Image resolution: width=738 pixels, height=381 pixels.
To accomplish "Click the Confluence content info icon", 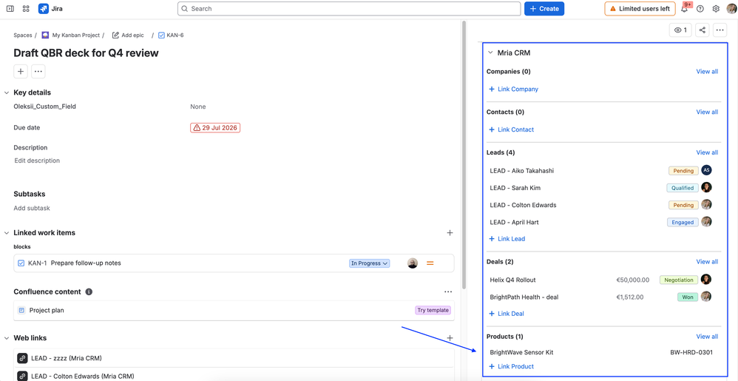I will point(89,292).
